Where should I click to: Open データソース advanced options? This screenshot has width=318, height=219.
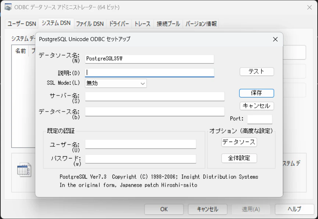(239, 142)
